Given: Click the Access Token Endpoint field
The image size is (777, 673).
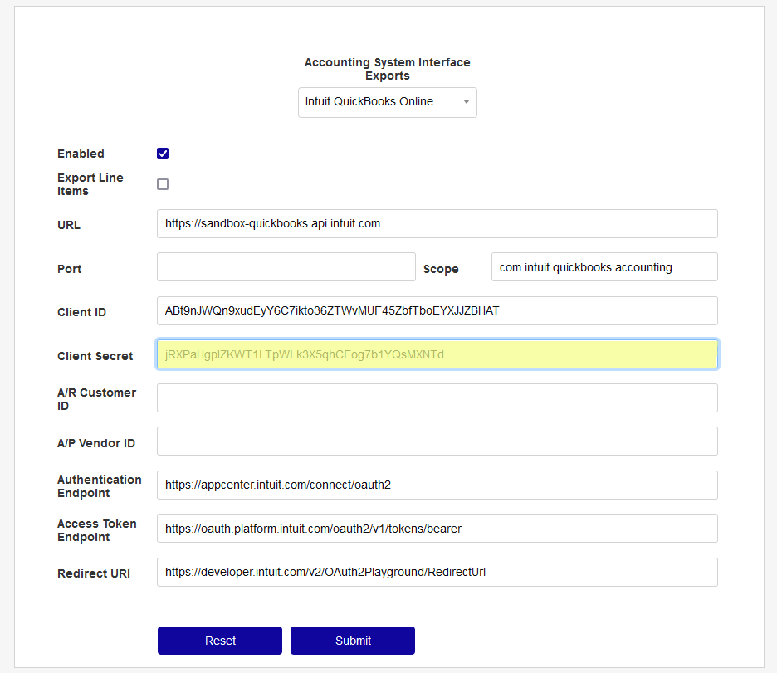Looking at the screenshot, I should pyautogui.click(x=437, y=529).
